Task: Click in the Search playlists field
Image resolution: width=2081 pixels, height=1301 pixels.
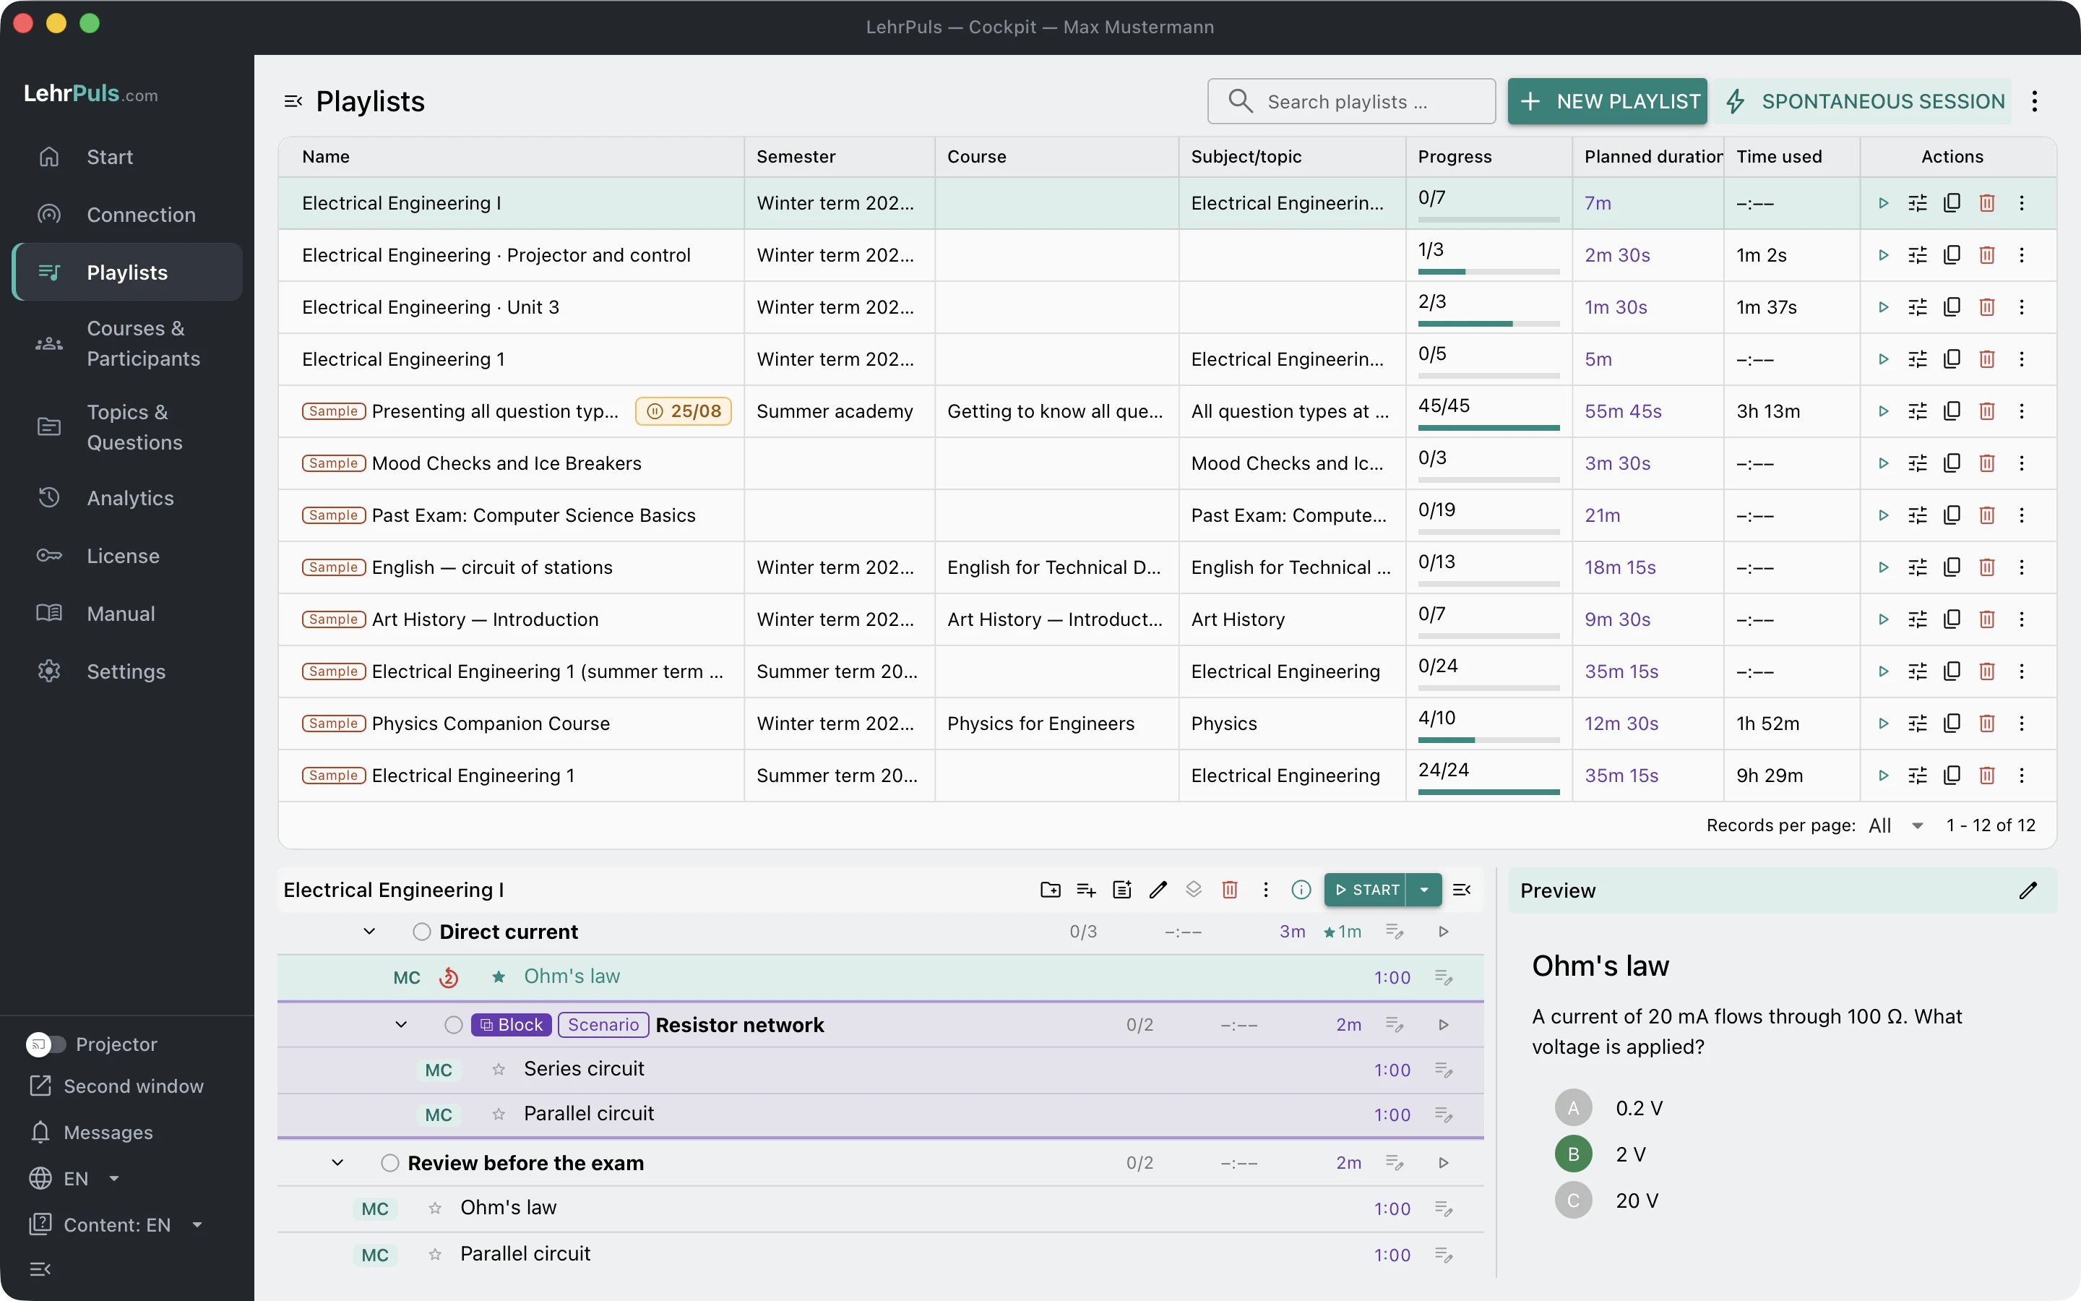Action: [1351, 101]
